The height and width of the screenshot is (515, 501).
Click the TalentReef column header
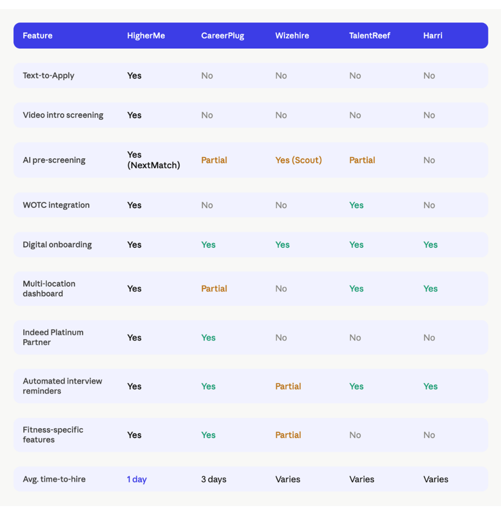370,36
